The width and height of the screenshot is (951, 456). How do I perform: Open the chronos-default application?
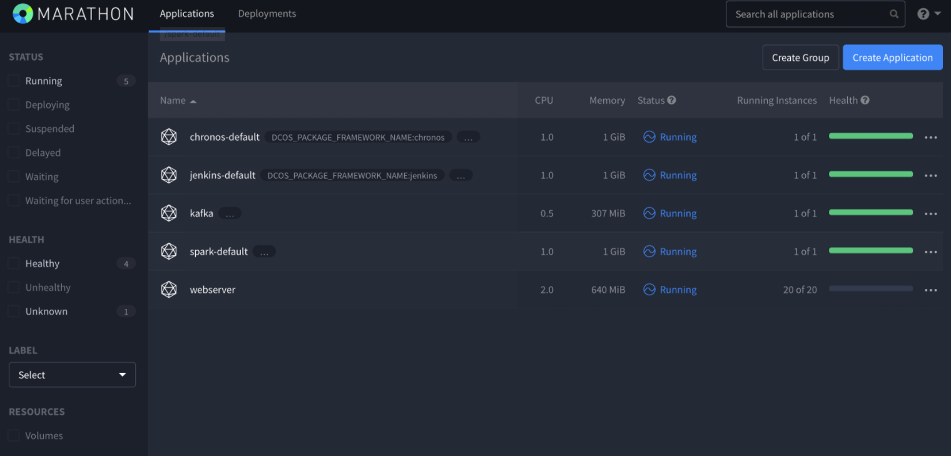[x=225, y=137]
